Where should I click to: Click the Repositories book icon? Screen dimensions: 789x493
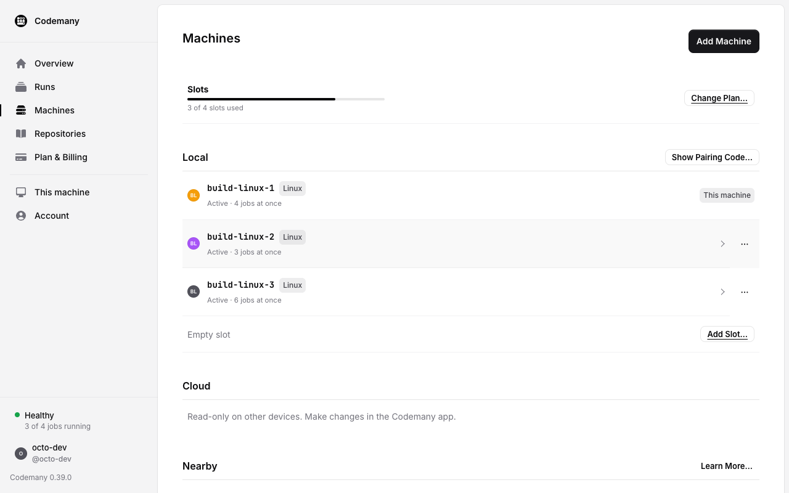click(x=21, y=134)
